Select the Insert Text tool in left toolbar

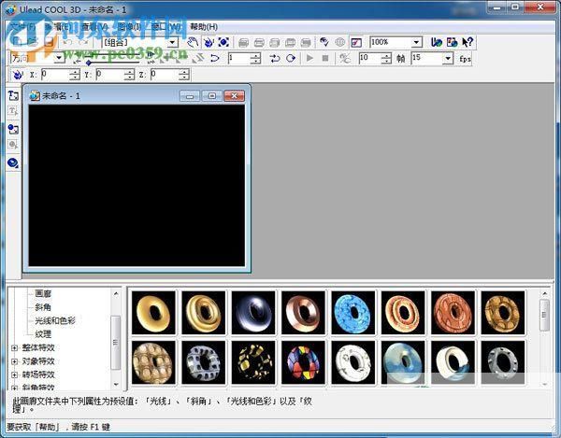[x=13, y=95]
